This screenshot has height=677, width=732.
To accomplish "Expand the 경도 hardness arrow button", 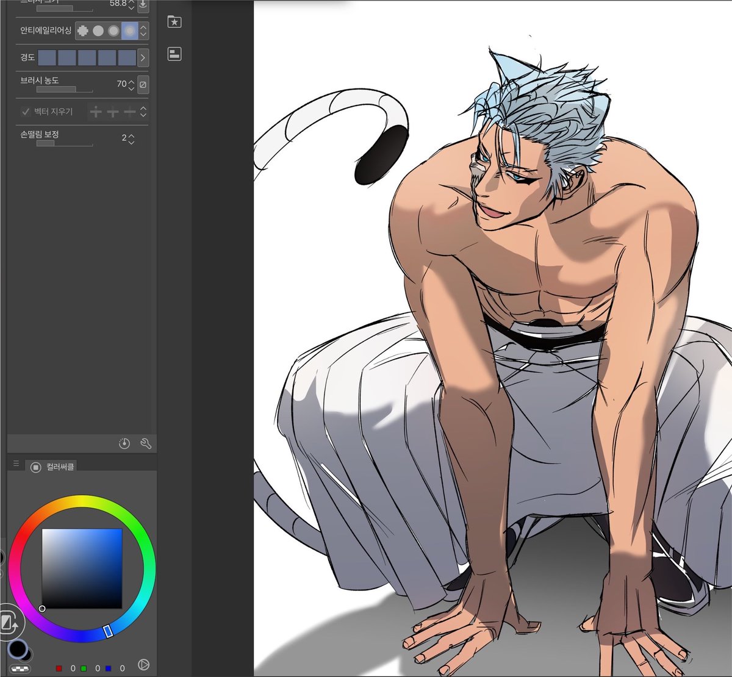I will click(x=143, y=58).
